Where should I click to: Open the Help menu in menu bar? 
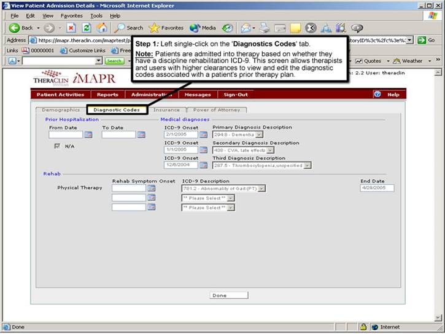pos(115,16)
